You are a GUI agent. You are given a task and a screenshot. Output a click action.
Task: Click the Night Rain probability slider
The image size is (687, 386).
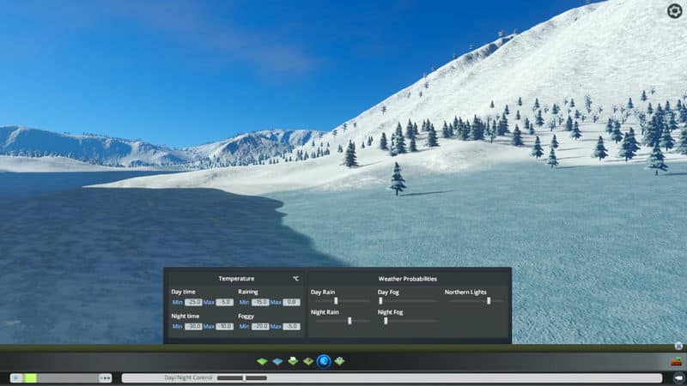[350, 321]
